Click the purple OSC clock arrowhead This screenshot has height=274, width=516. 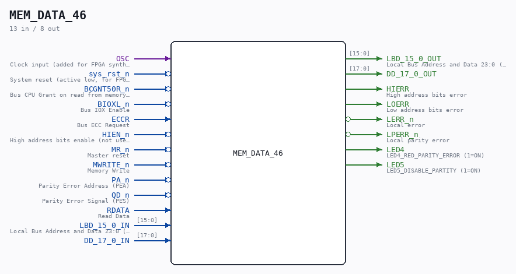tap(168, 59)
